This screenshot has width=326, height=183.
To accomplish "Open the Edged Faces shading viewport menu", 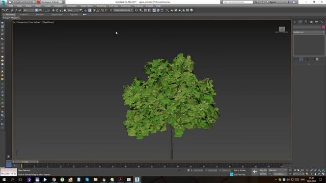I will point(48,22).
